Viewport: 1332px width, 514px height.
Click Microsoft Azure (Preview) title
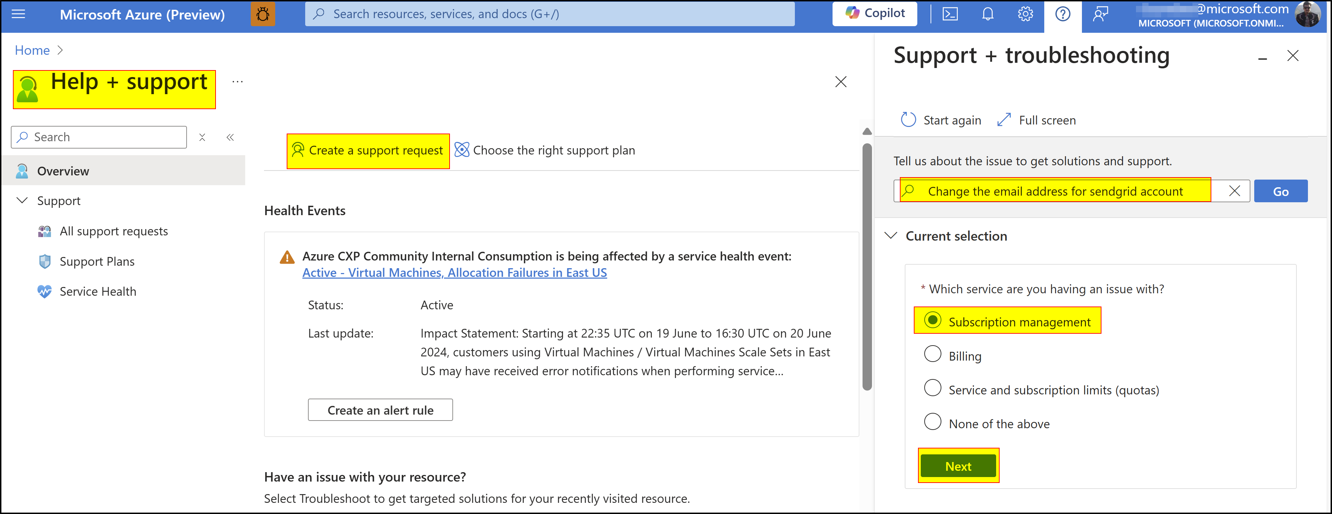(x=142, y=15)
